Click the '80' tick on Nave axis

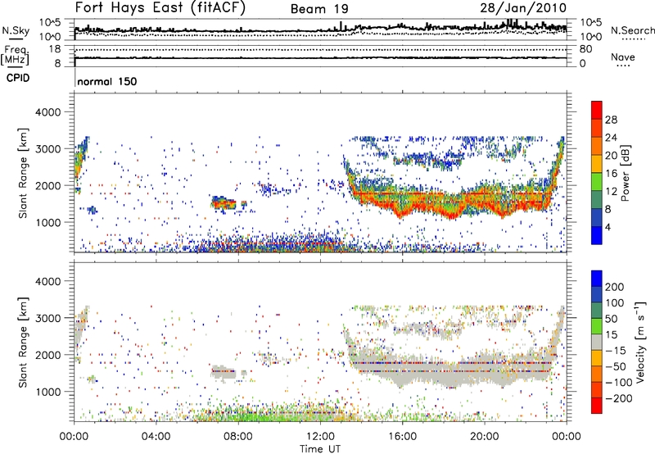[585, 49]
